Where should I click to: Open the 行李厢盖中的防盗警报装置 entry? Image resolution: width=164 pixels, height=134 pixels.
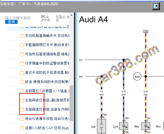(47, 63)
